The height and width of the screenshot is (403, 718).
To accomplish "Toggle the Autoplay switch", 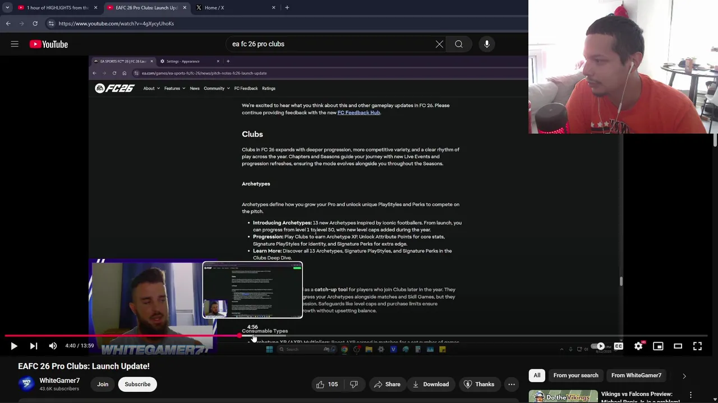I will [x=599, y=346].
